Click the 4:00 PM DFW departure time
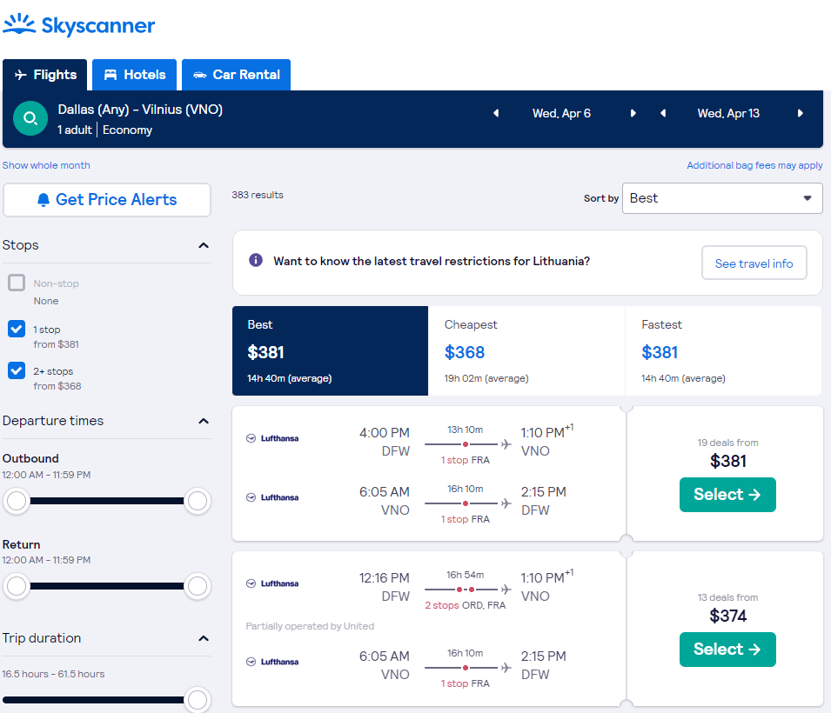The height and width of the screenshot is (713, 831). [x=385, y=433]
